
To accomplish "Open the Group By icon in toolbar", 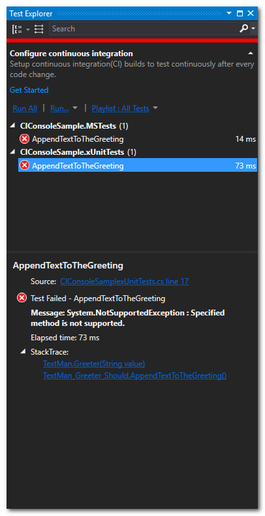I will (17, 29).
